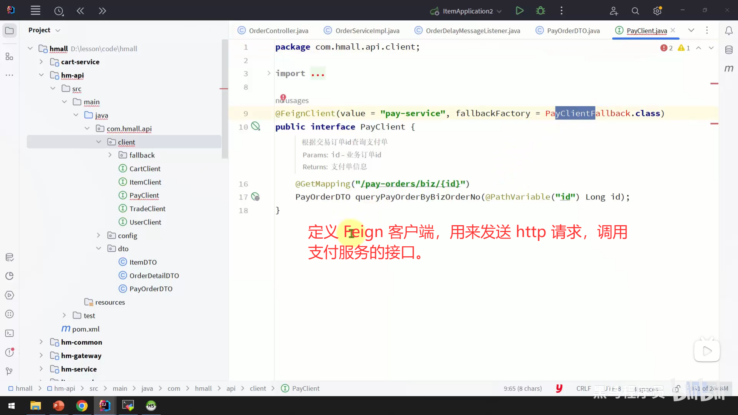The height and width of the screenshot is (415, 738).
Task: Open the IDE settings gear
Action: (657, 11)
